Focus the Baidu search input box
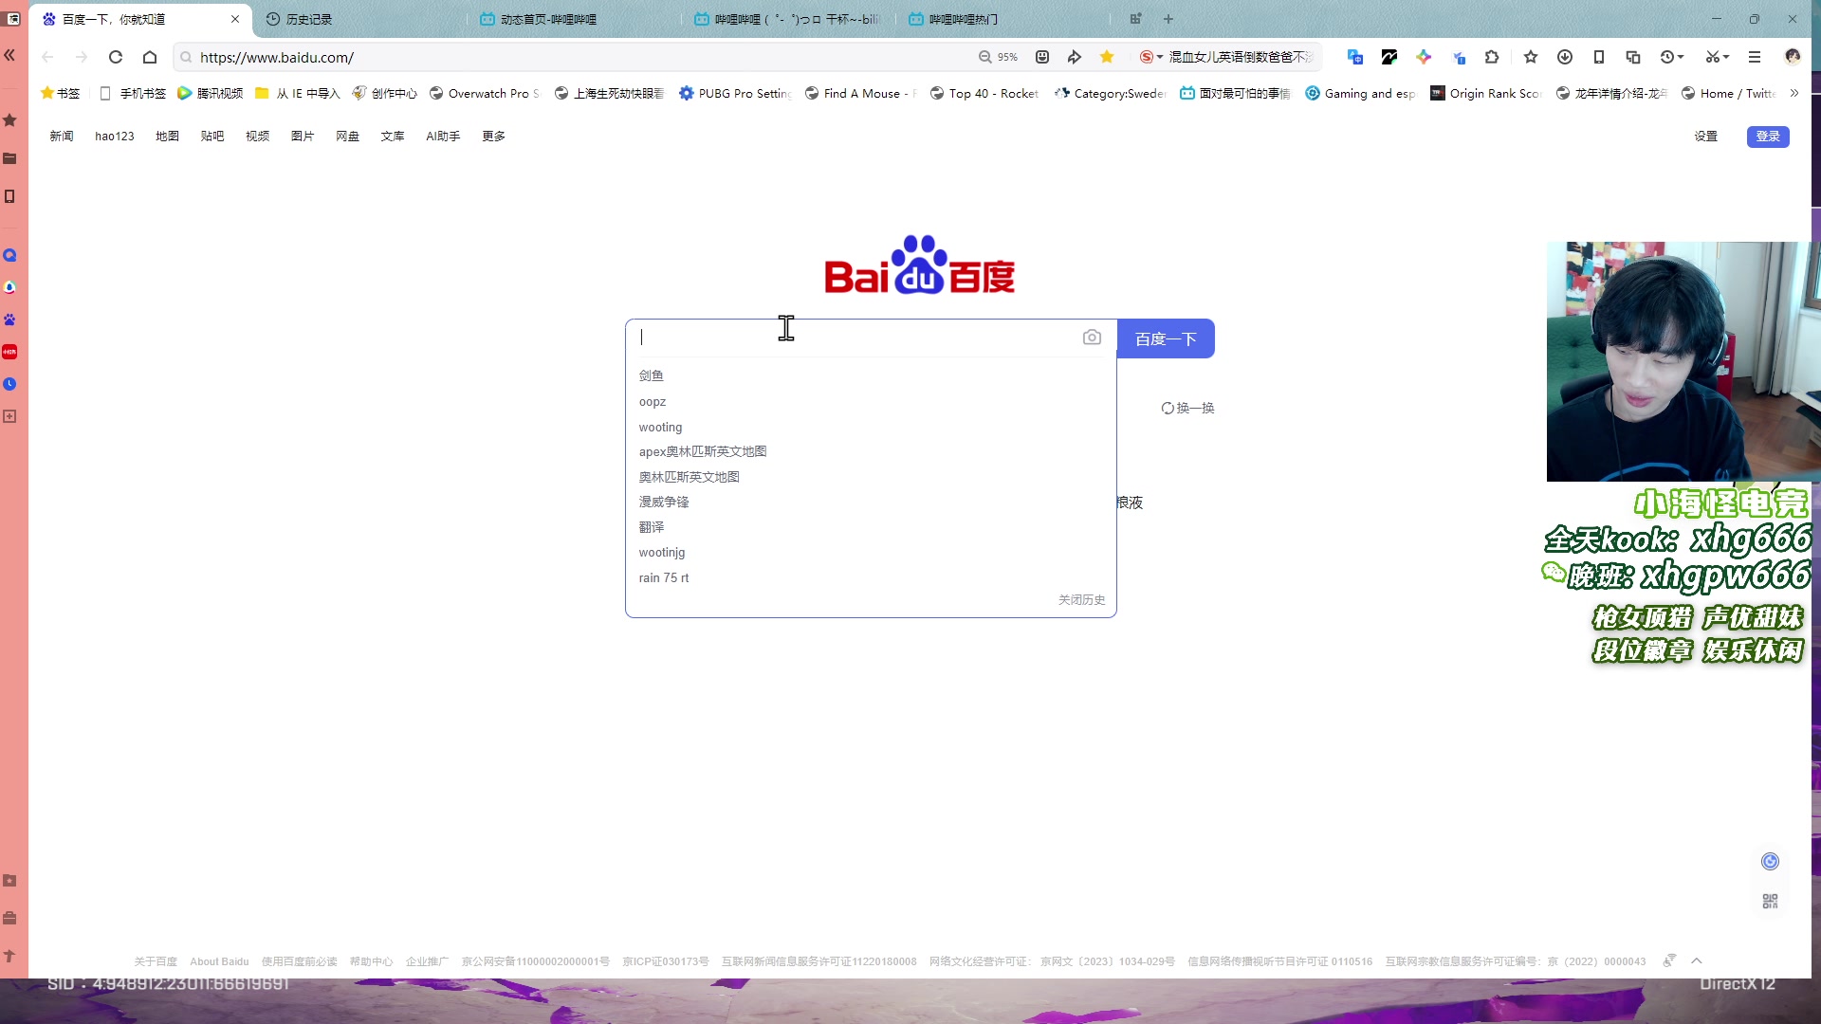 854,338
